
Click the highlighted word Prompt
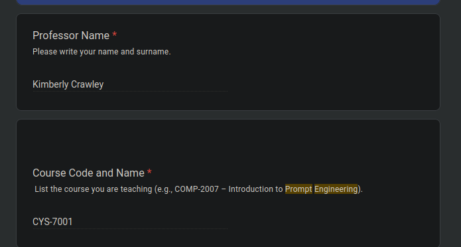[298, 189]
